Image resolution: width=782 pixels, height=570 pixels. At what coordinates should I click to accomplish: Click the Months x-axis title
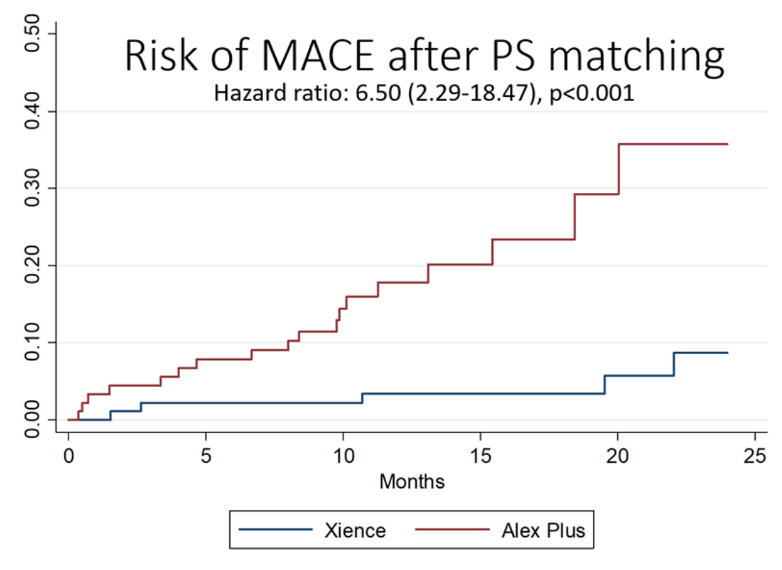pos(411,481)
